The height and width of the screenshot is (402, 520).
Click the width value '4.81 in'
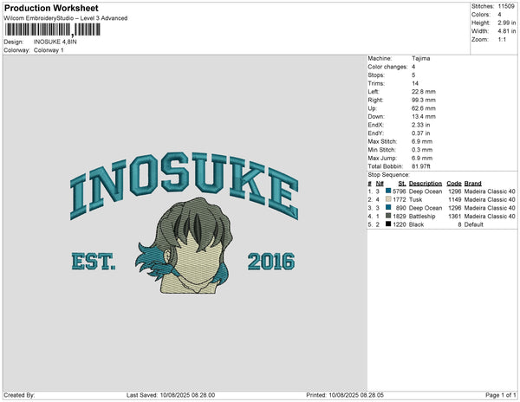(x=507, y=31)
